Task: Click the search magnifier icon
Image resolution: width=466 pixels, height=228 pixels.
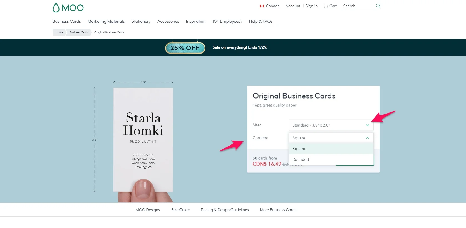Action: (378, 6)
